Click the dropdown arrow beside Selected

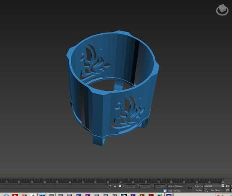(x=223, y=186)
